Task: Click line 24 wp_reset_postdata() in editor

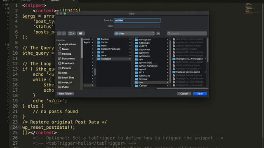Action: [x=49, y=127]
